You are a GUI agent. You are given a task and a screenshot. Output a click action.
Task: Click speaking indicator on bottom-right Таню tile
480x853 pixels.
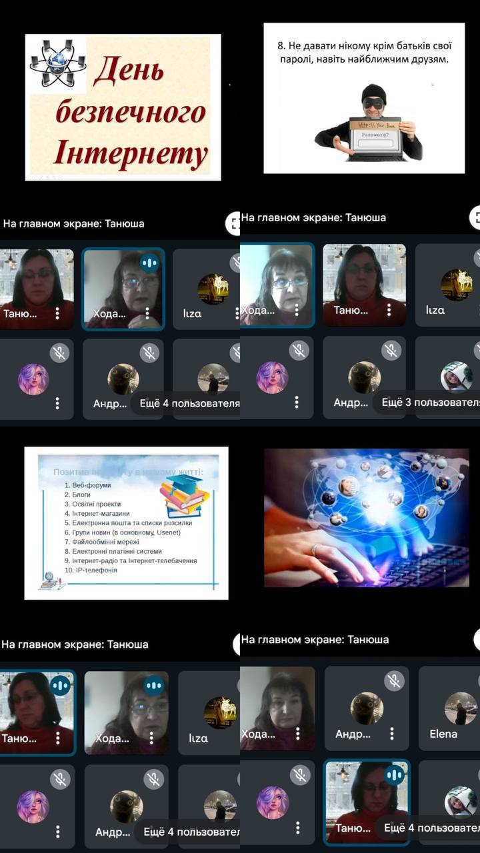(x=395, y=774)
